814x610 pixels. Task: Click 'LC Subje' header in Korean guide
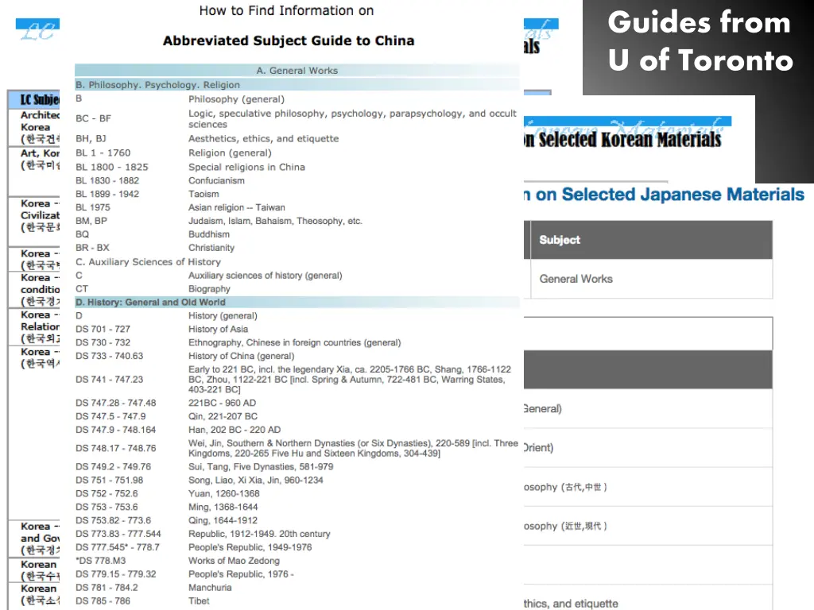pos(40,99)
